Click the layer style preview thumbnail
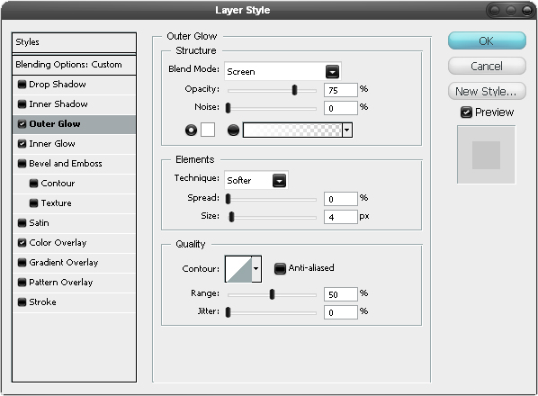538x396 pixels. [x=486, y=155]
